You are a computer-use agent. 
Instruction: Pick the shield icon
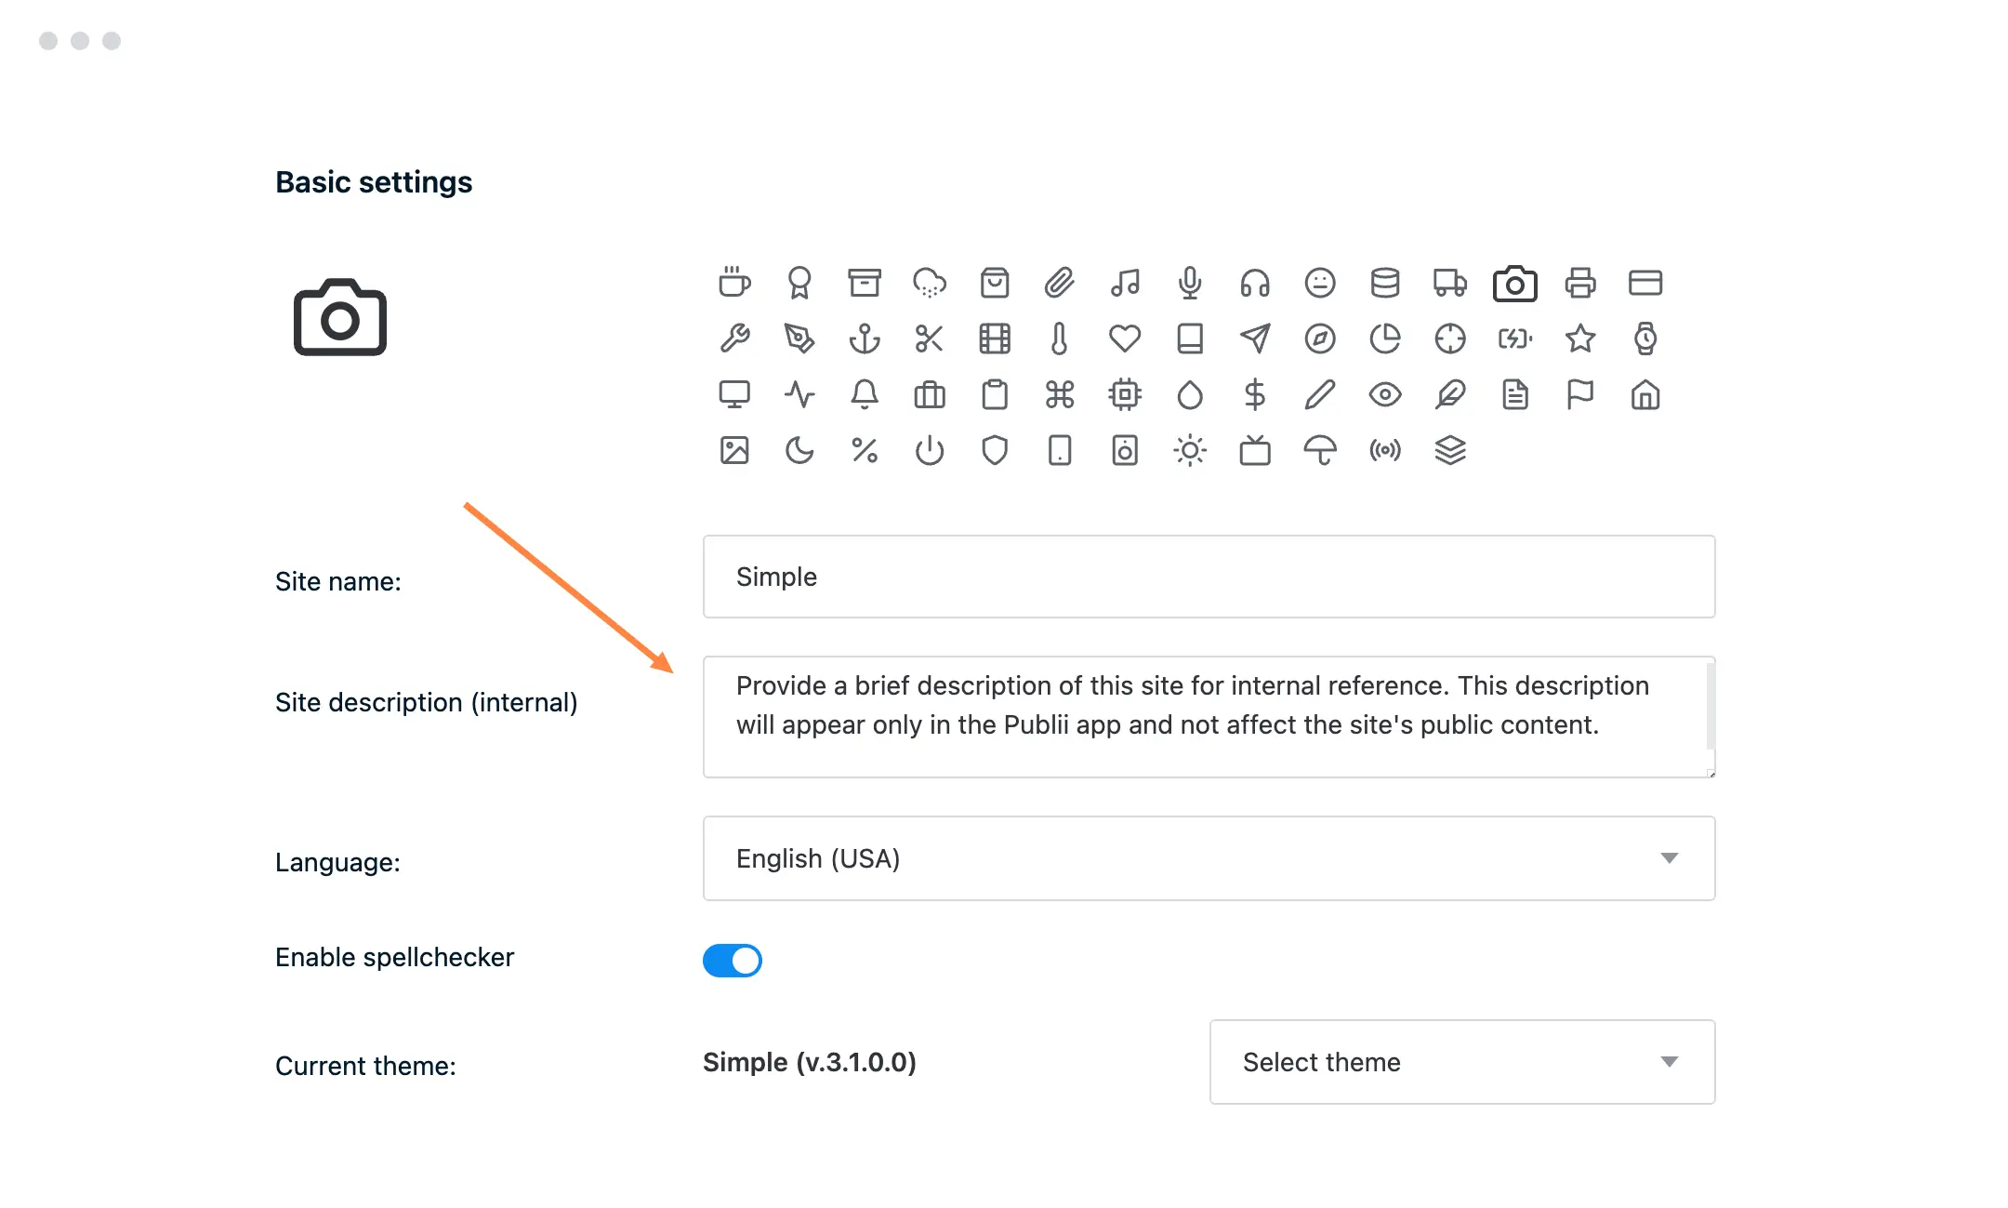click(995, 451)
